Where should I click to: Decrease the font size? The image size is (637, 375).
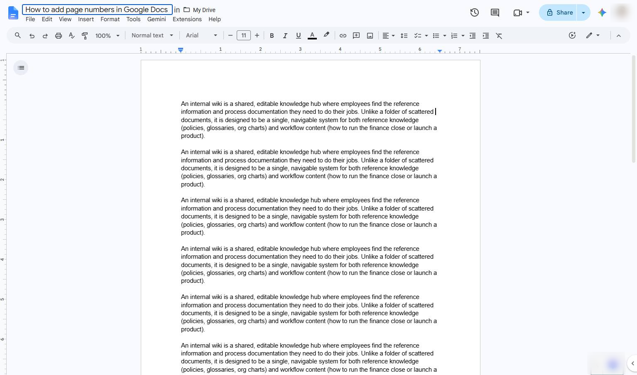[230, 36]
